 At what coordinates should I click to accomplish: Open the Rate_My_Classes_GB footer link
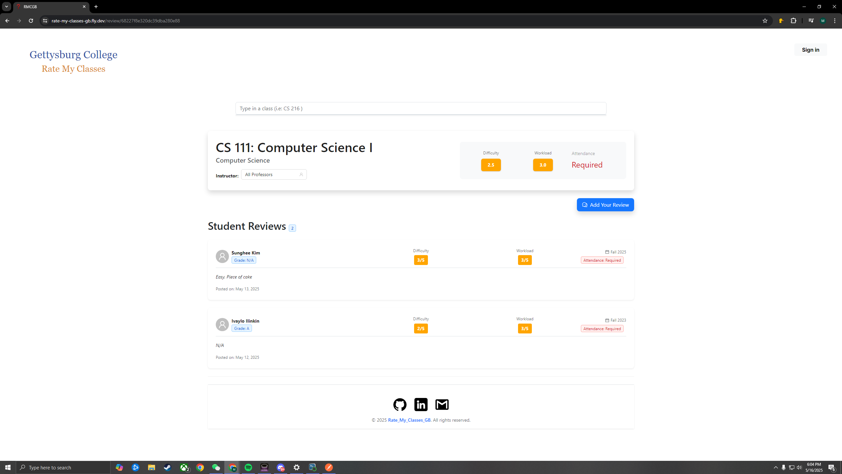click(x=409, y=420)
